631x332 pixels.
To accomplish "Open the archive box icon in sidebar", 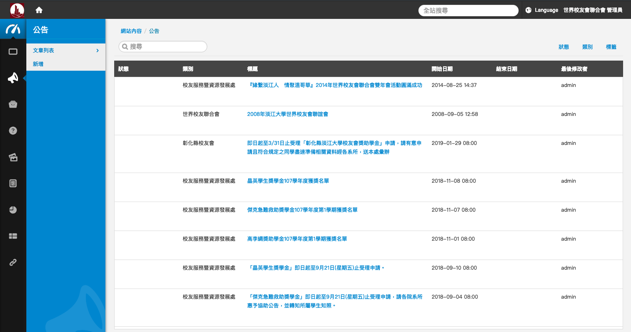I will tap(13, 104).
